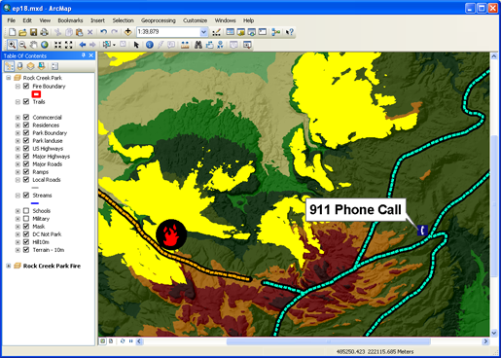Viewport: 501px width, 358px height.
Task: List By Source in Table Of Contents
Action: tap(19, 66)
